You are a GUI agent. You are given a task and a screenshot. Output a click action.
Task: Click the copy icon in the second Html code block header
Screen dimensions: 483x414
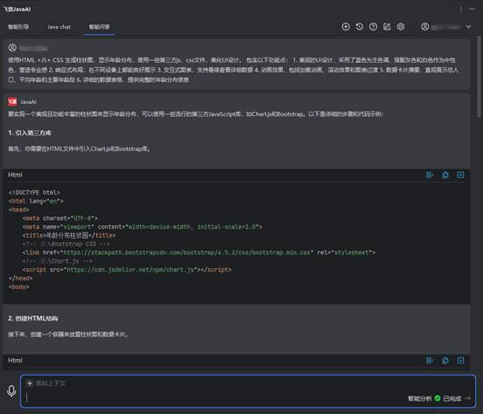[445, 361]
